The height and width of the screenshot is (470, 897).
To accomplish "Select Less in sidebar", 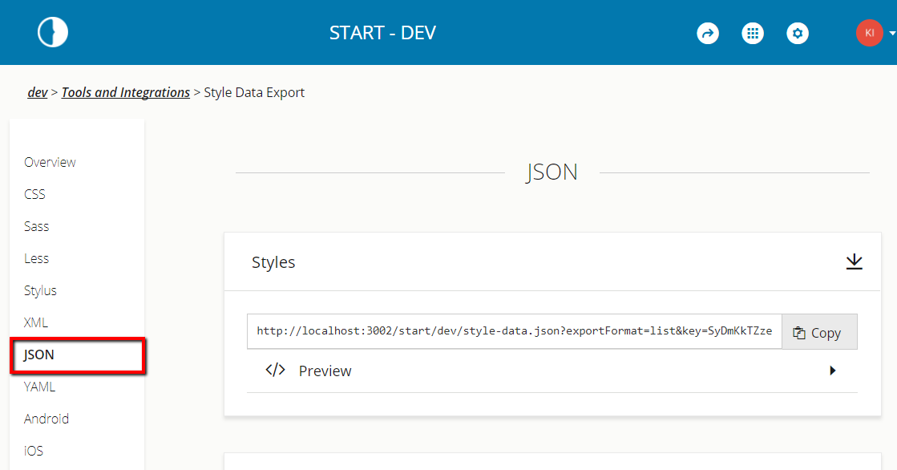I will (36, 258).
